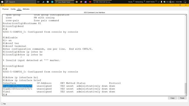Open Task View from the taskbar
This screenshot has width=189, height=106.
coord(38,2)
